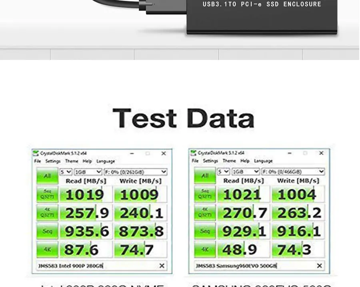Run 4K Q32T1 test in right window

pos(205,212)
